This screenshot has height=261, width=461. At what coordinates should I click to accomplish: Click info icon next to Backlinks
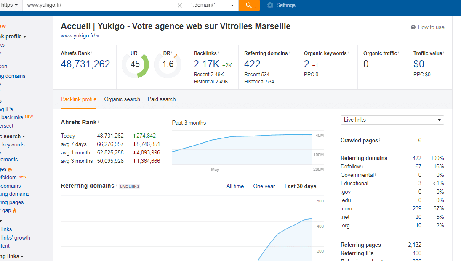[x=218, y=52]
